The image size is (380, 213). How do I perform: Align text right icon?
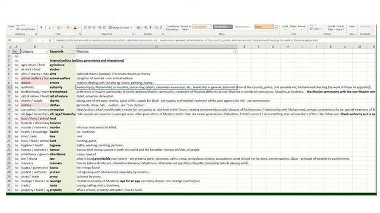coord(94,28)
